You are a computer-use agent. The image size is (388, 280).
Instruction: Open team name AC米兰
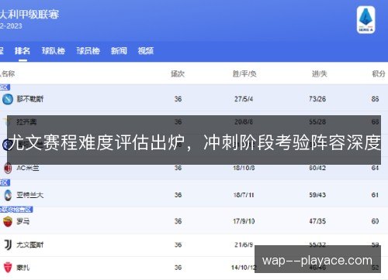pos(28,168)
